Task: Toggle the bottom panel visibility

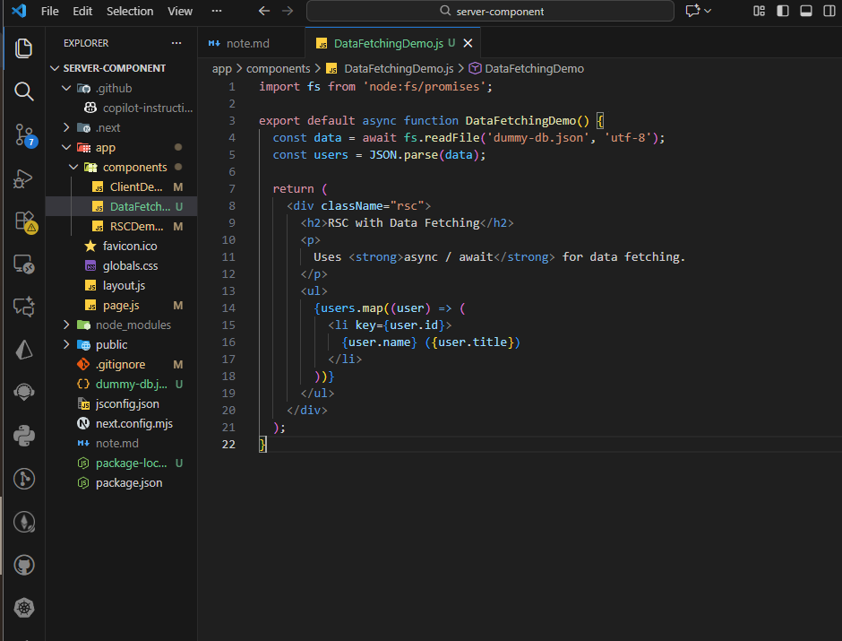Action: 805,11
